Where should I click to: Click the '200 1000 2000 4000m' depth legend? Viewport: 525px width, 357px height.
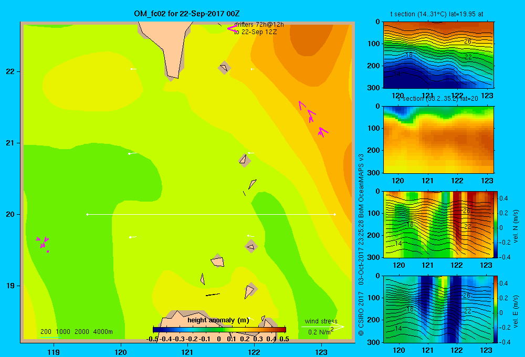tap(76, 332)
